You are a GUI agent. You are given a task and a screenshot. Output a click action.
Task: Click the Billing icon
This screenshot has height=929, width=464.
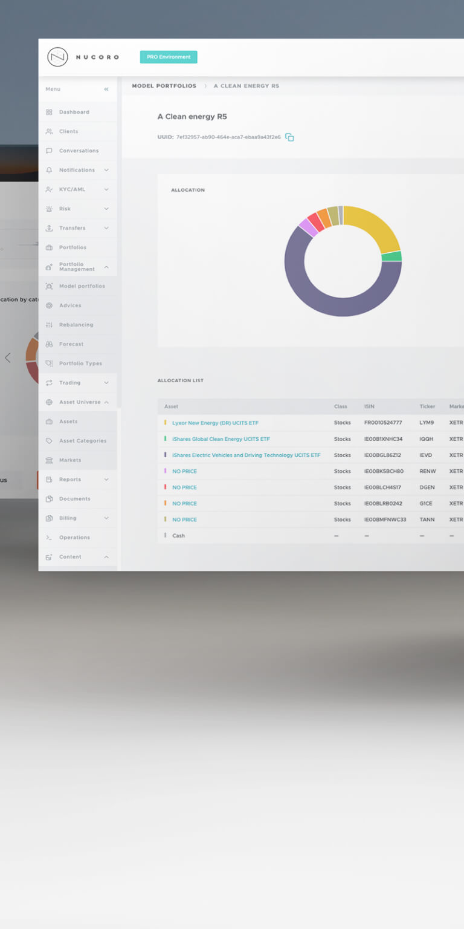click(49, 519)
